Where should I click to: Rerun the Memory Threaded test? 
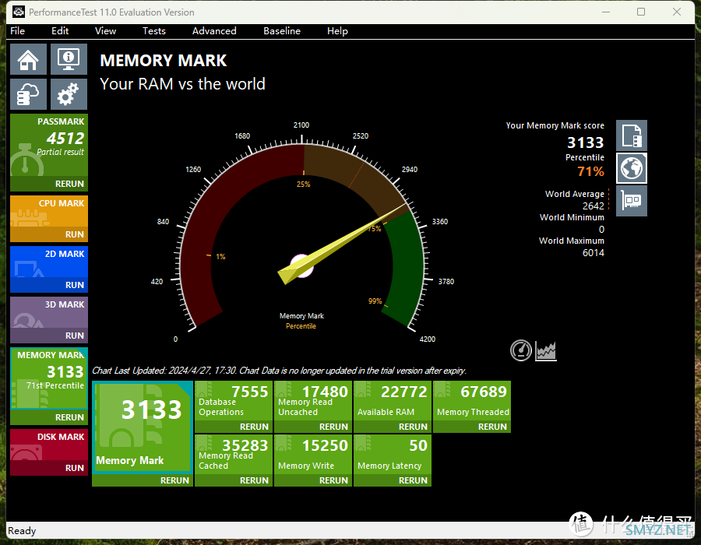[472, 427]
